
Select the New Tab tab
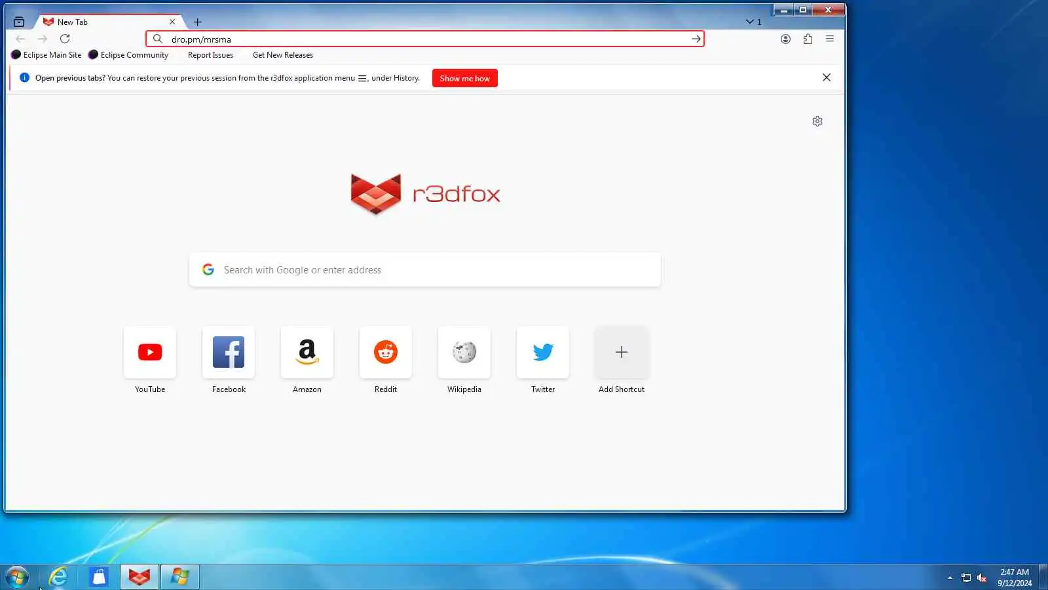coord(109,22)
